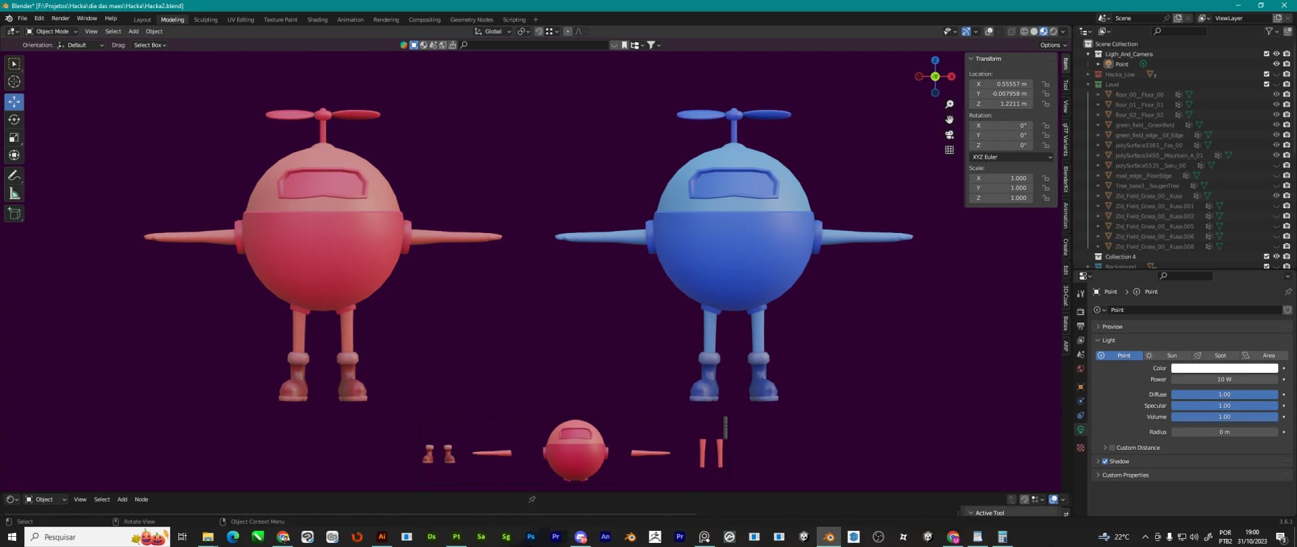Open the viewport Options dropdown
The image size is (1297, 547).
[1052, 45]
